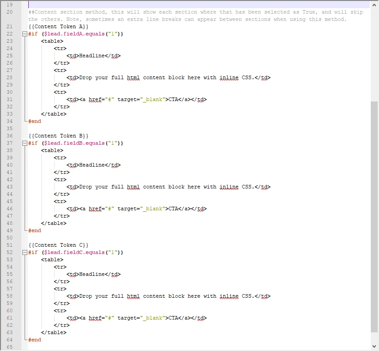
Task: Click 'Drop your full html' on line 58
Action: point(109,296)
